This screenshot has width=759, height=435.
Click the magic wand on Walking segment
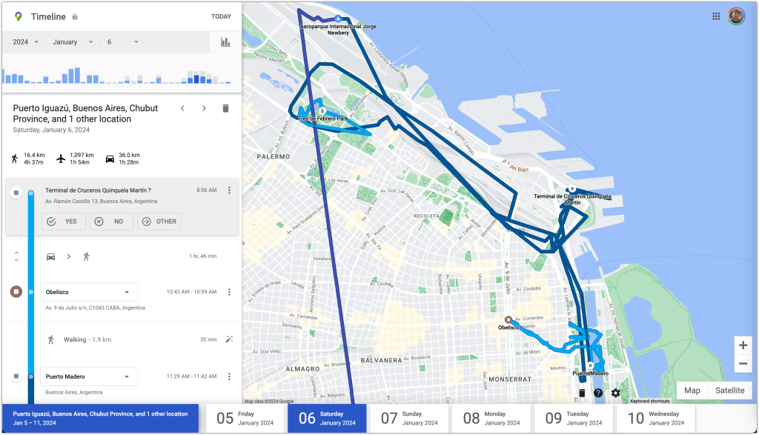pyautogui.click(x=229, y=339)
